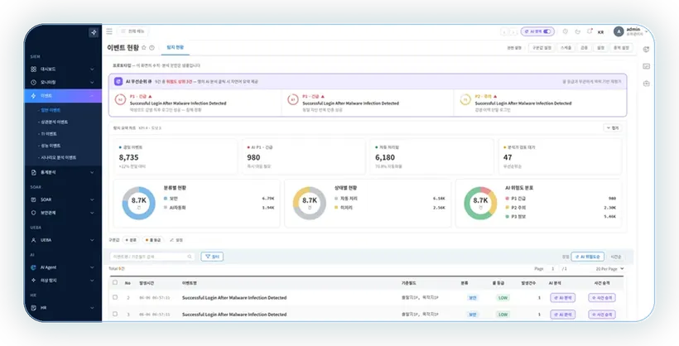Click the filter button beside search
Screen dimensions: 679x346
(x=212, y=257)
